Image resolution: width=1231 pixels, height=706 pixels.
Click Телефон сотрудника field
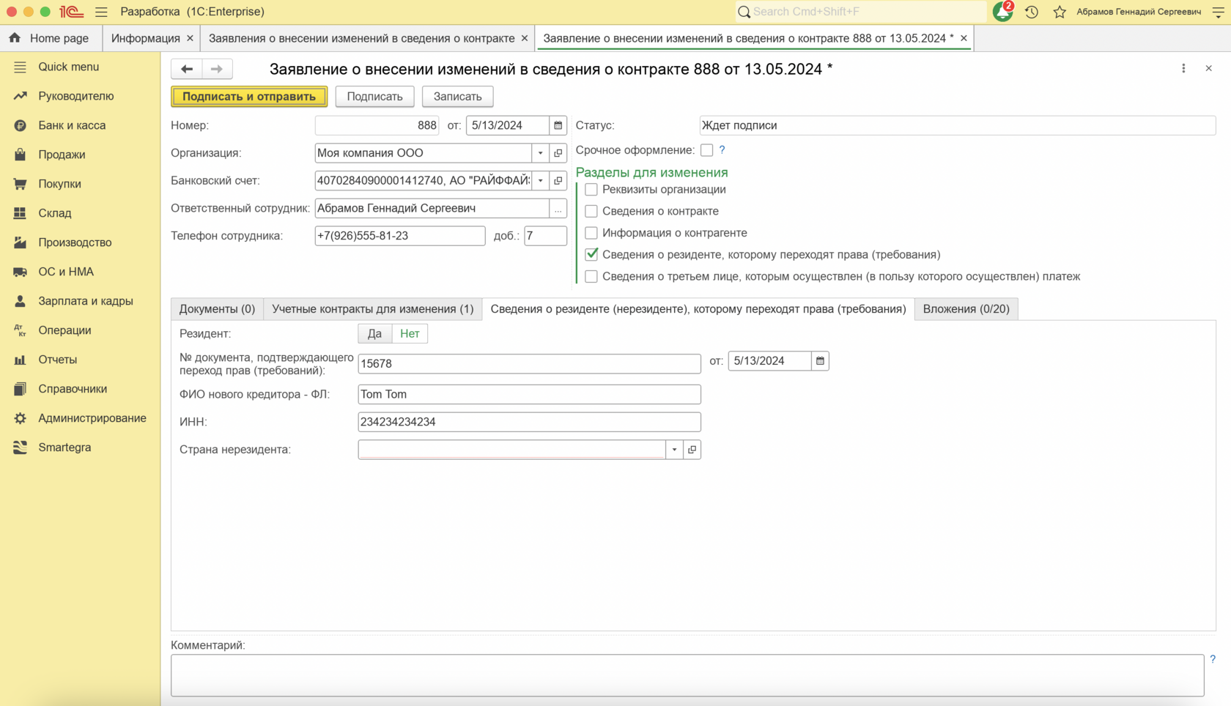click(x=400, y=236)
